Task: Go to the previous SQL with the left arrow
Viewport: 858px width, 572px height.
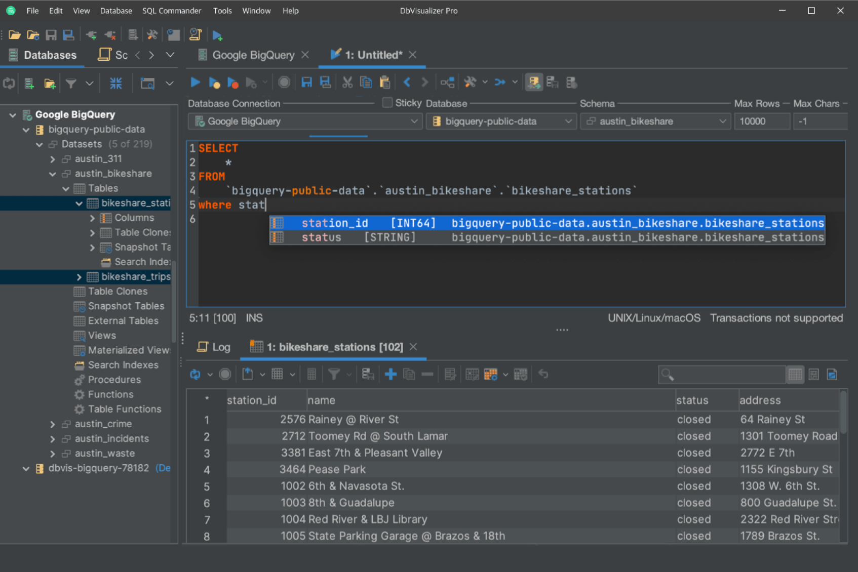Action: 407,82
